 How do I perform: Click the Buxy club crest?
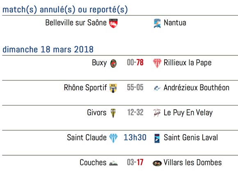[x=113, y=63]
